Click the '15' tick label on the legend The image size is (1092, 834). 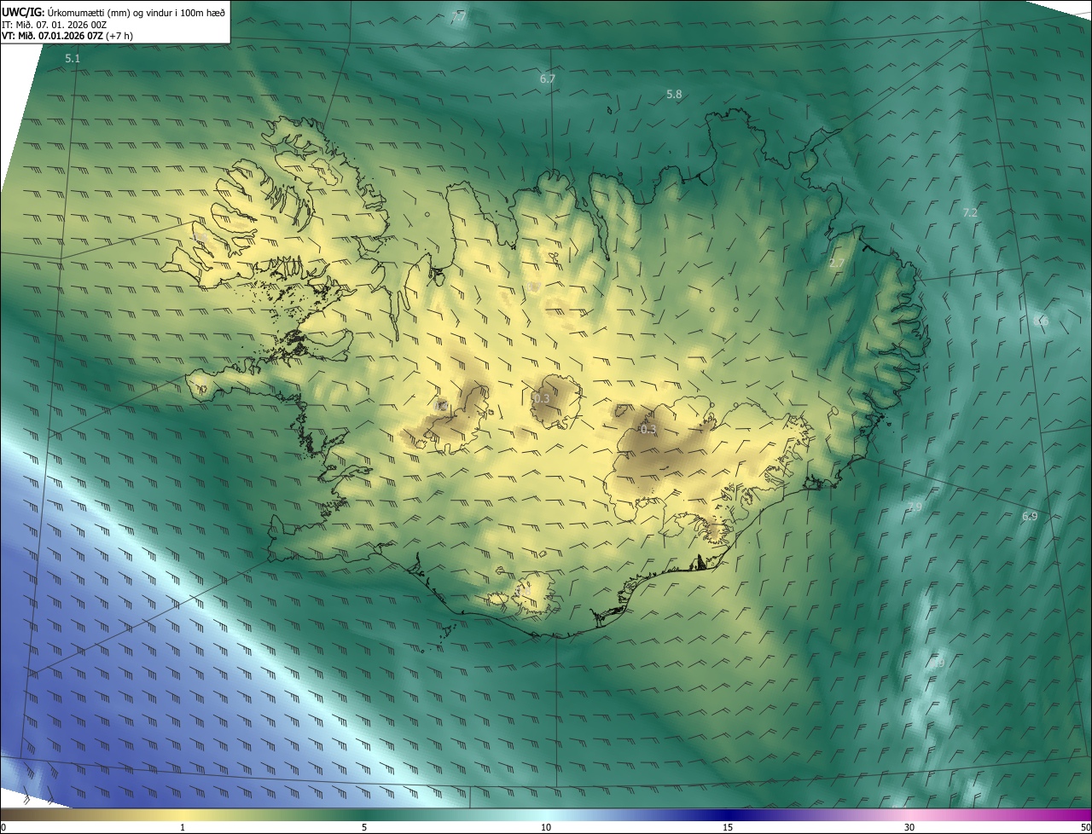point(728,827)
